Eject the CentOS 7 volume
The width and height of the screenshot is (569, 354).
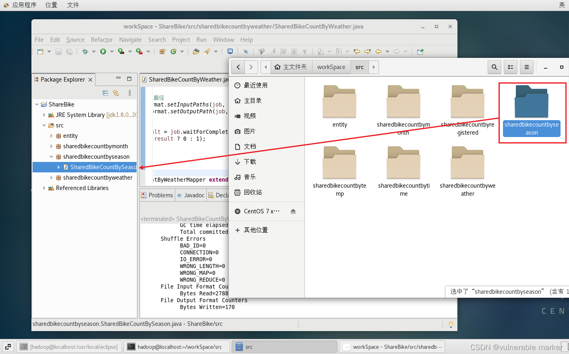[x=293, y=211]
